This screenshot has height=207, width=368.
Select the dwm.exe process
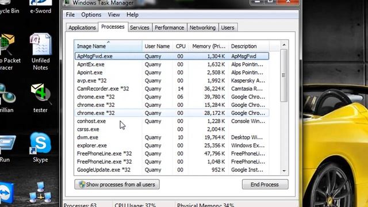click(x=172, y=137)
